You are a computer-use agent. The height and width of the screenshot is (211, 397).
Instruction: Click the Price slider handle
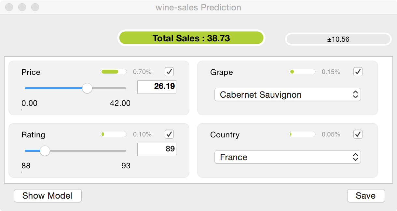(87, 88)
